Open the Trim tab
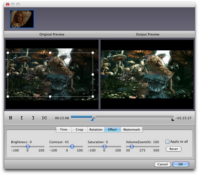Screen dimensions: 199x175 coord(64,130)
